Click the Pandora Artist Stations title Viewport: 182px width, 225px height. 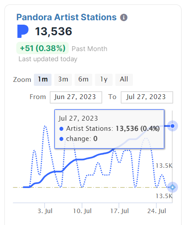tap(67, 17)
